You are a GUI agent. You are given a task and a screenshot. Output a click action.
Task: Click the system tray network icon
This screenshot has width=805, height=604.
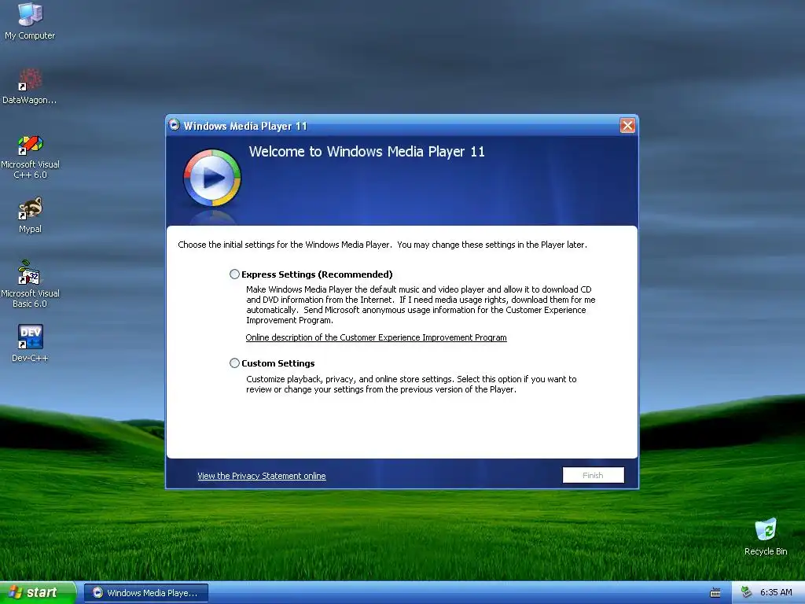pos(747,592)
